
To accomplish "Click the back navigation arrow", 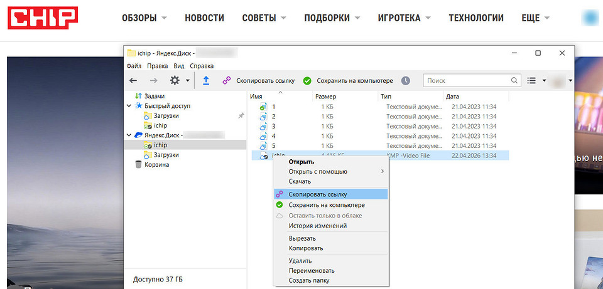I will pos(133,80).
